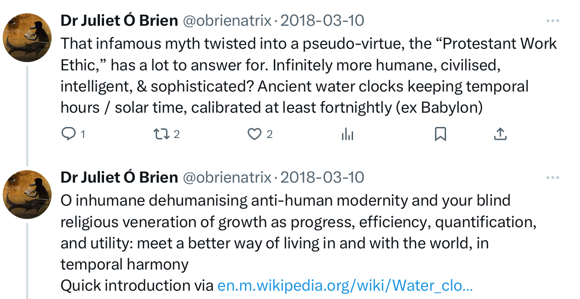This screenshot has height=299, width=580.
Task: Open more options on the first tweet
Action: point(552,21)
